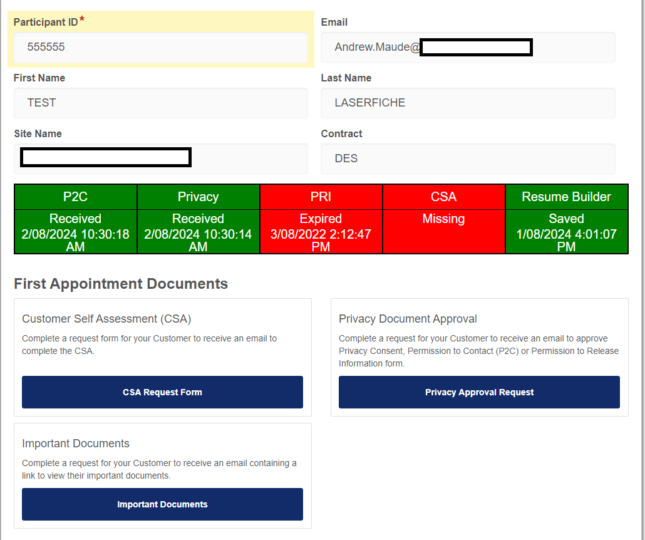Click the First Appointment Documents heading

(121, 284)
